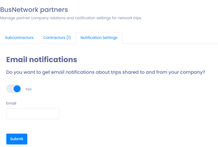Image resolution: width=218 pixels, height=147 pixels.
Task: Click the 'Email' field label
Action: point(11,103)
